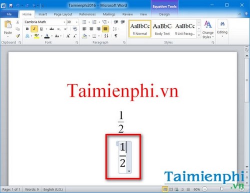Click the Numbering list icon

[x=94, y=22]
